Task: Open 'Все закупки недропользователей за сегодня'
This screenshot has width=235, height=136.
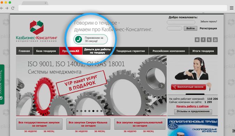Action: click(x=140, y=124)
